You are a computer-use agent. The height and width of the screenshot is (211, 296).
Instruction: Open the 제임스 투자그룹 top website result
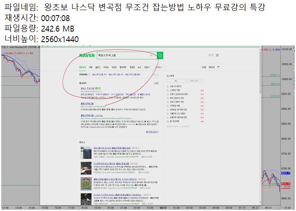point(87,88)
